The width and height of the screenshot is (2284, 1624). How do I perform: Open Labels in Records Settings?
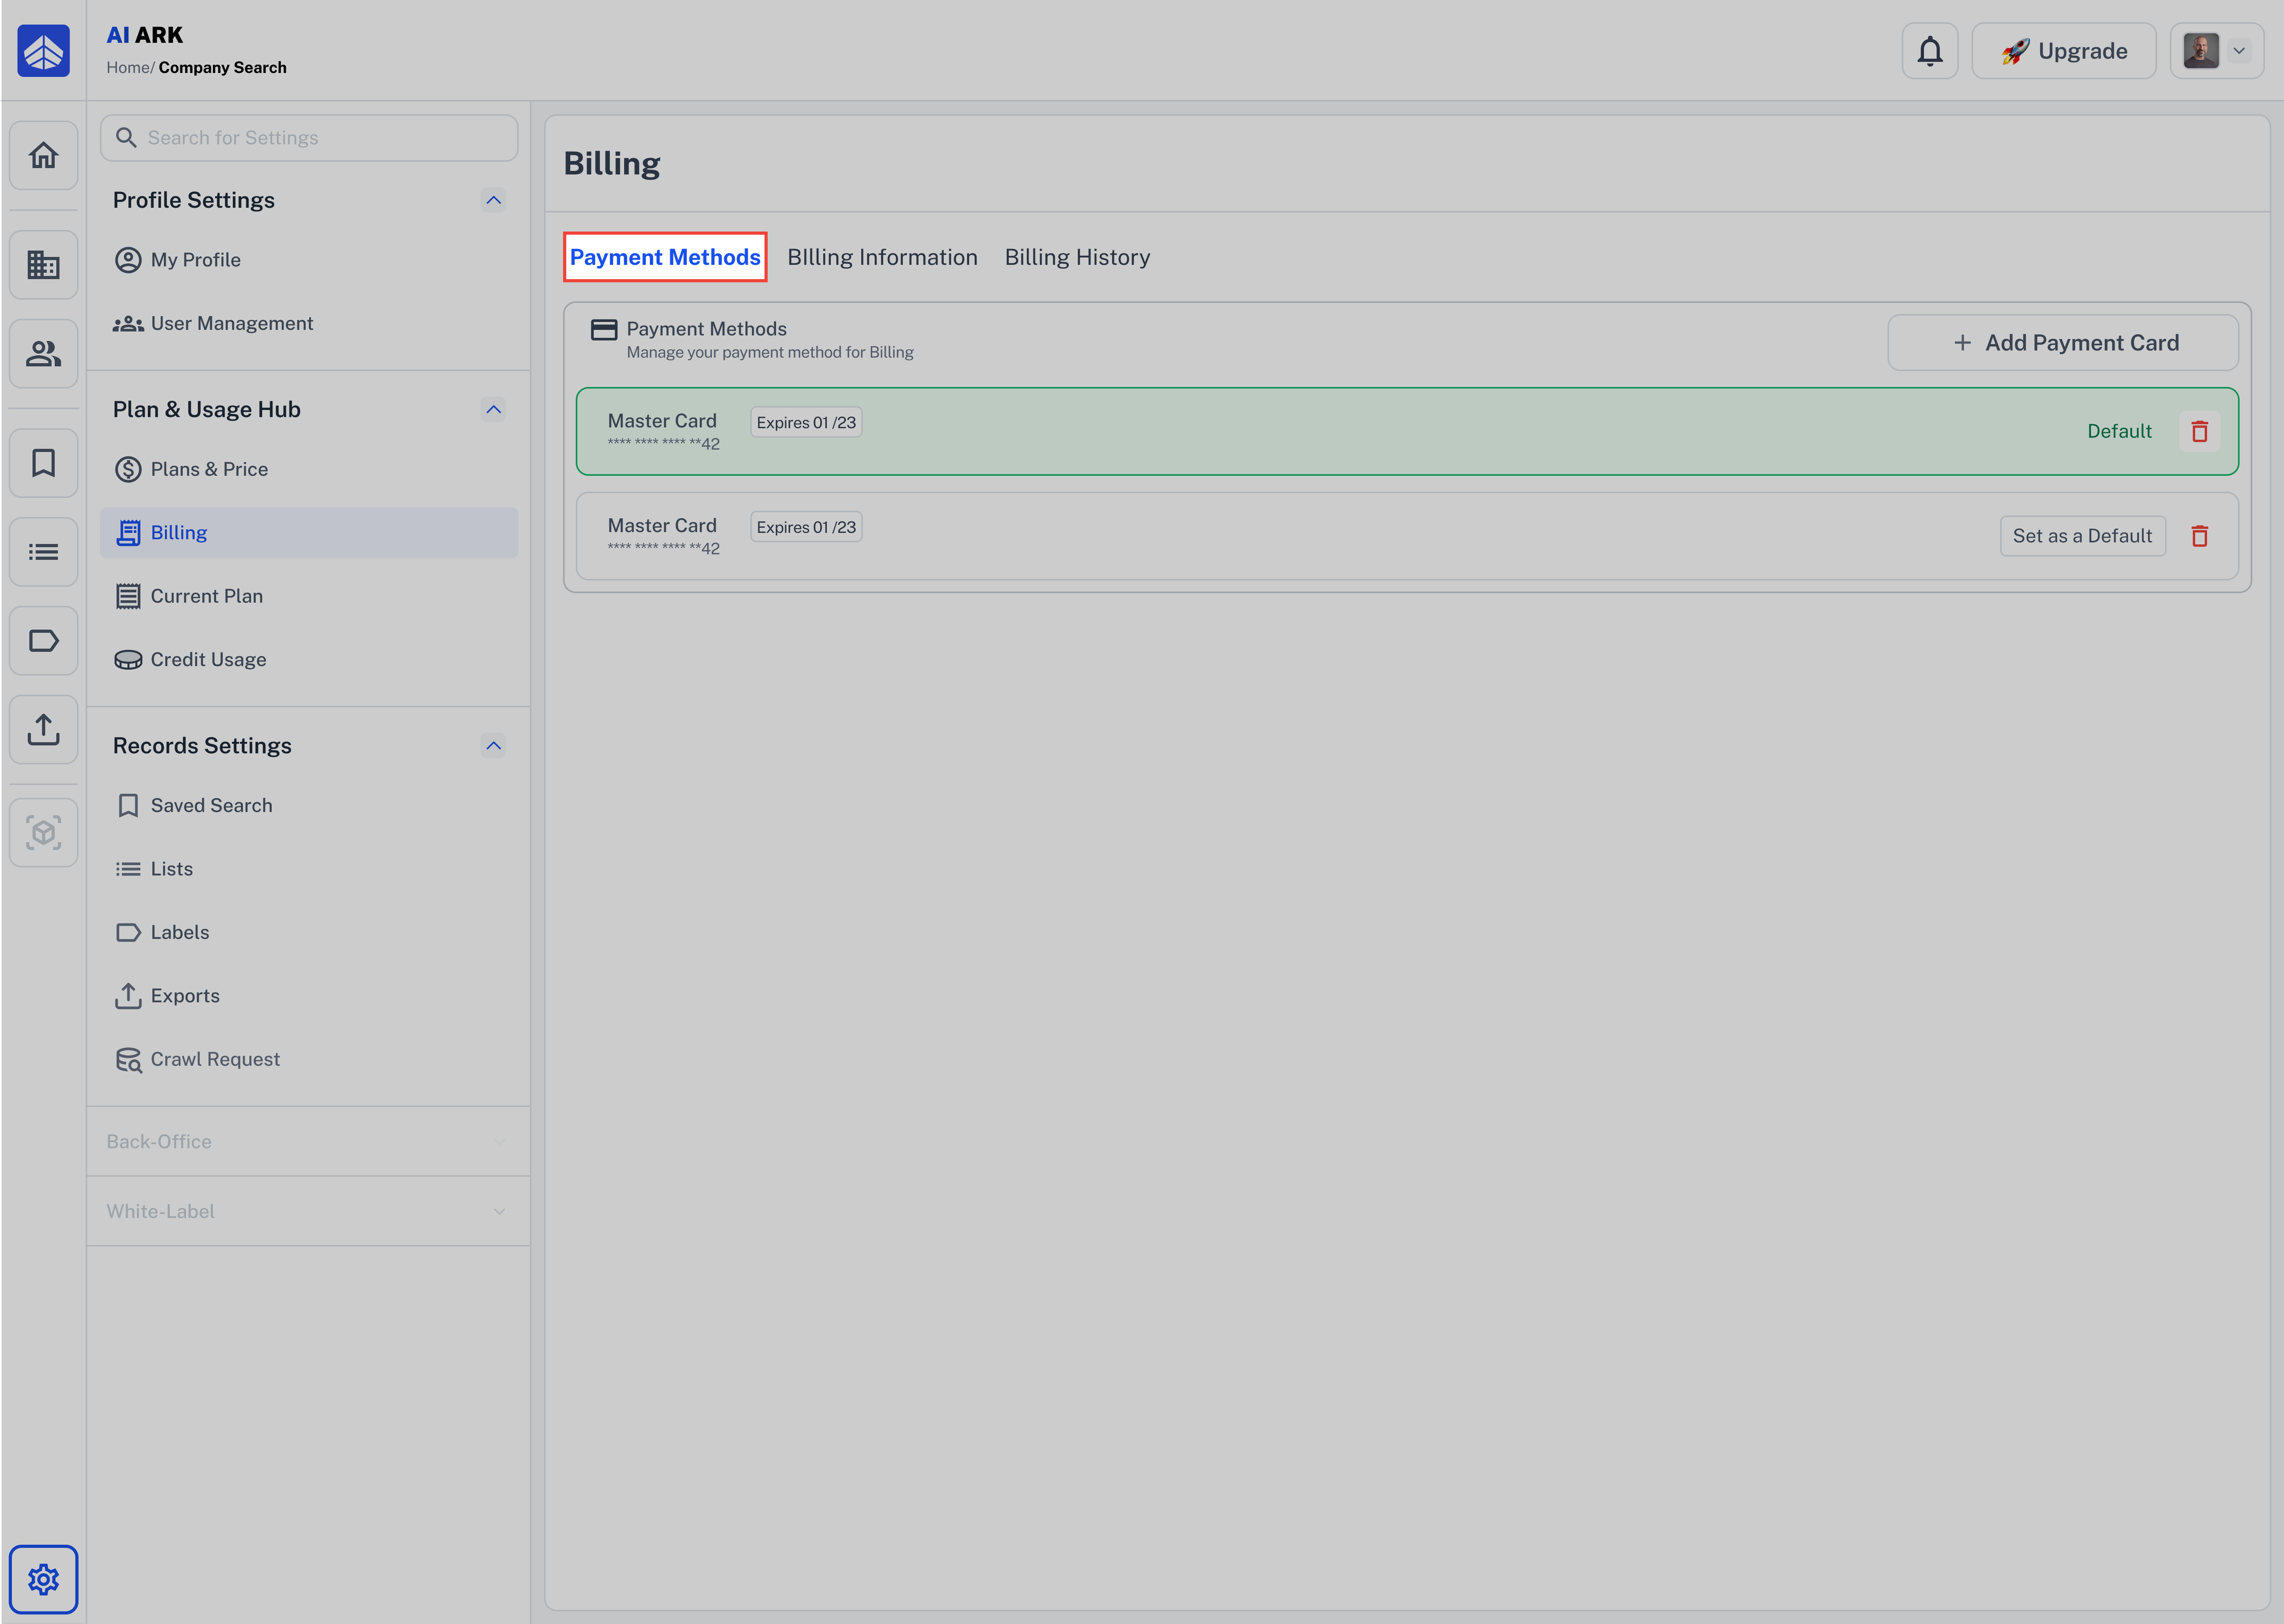click(309, 932)
